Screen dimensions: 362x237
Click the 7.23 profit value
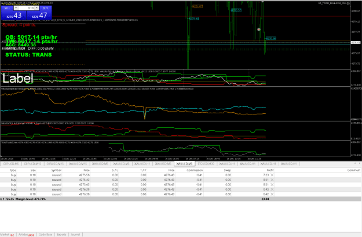pos(266,175)
